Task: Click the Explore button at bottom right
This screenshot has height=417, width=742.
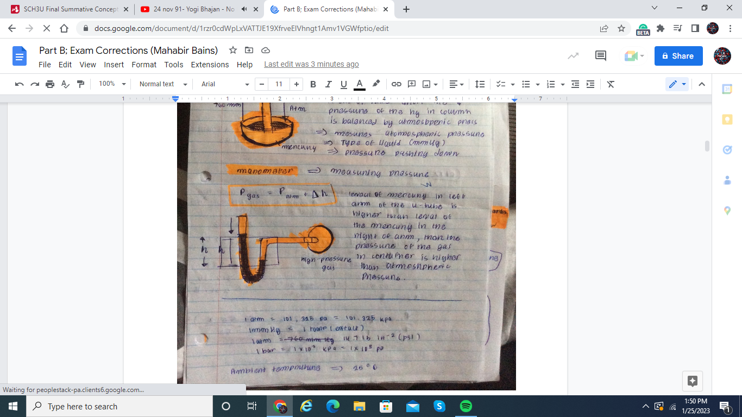Action: pos(693,381)
